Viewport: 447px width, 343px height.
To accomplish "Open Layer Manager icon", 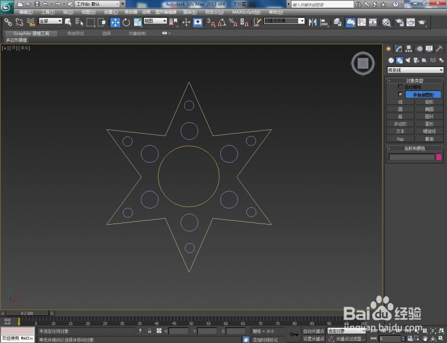I will pyautogui.click(x=337, y=22).
